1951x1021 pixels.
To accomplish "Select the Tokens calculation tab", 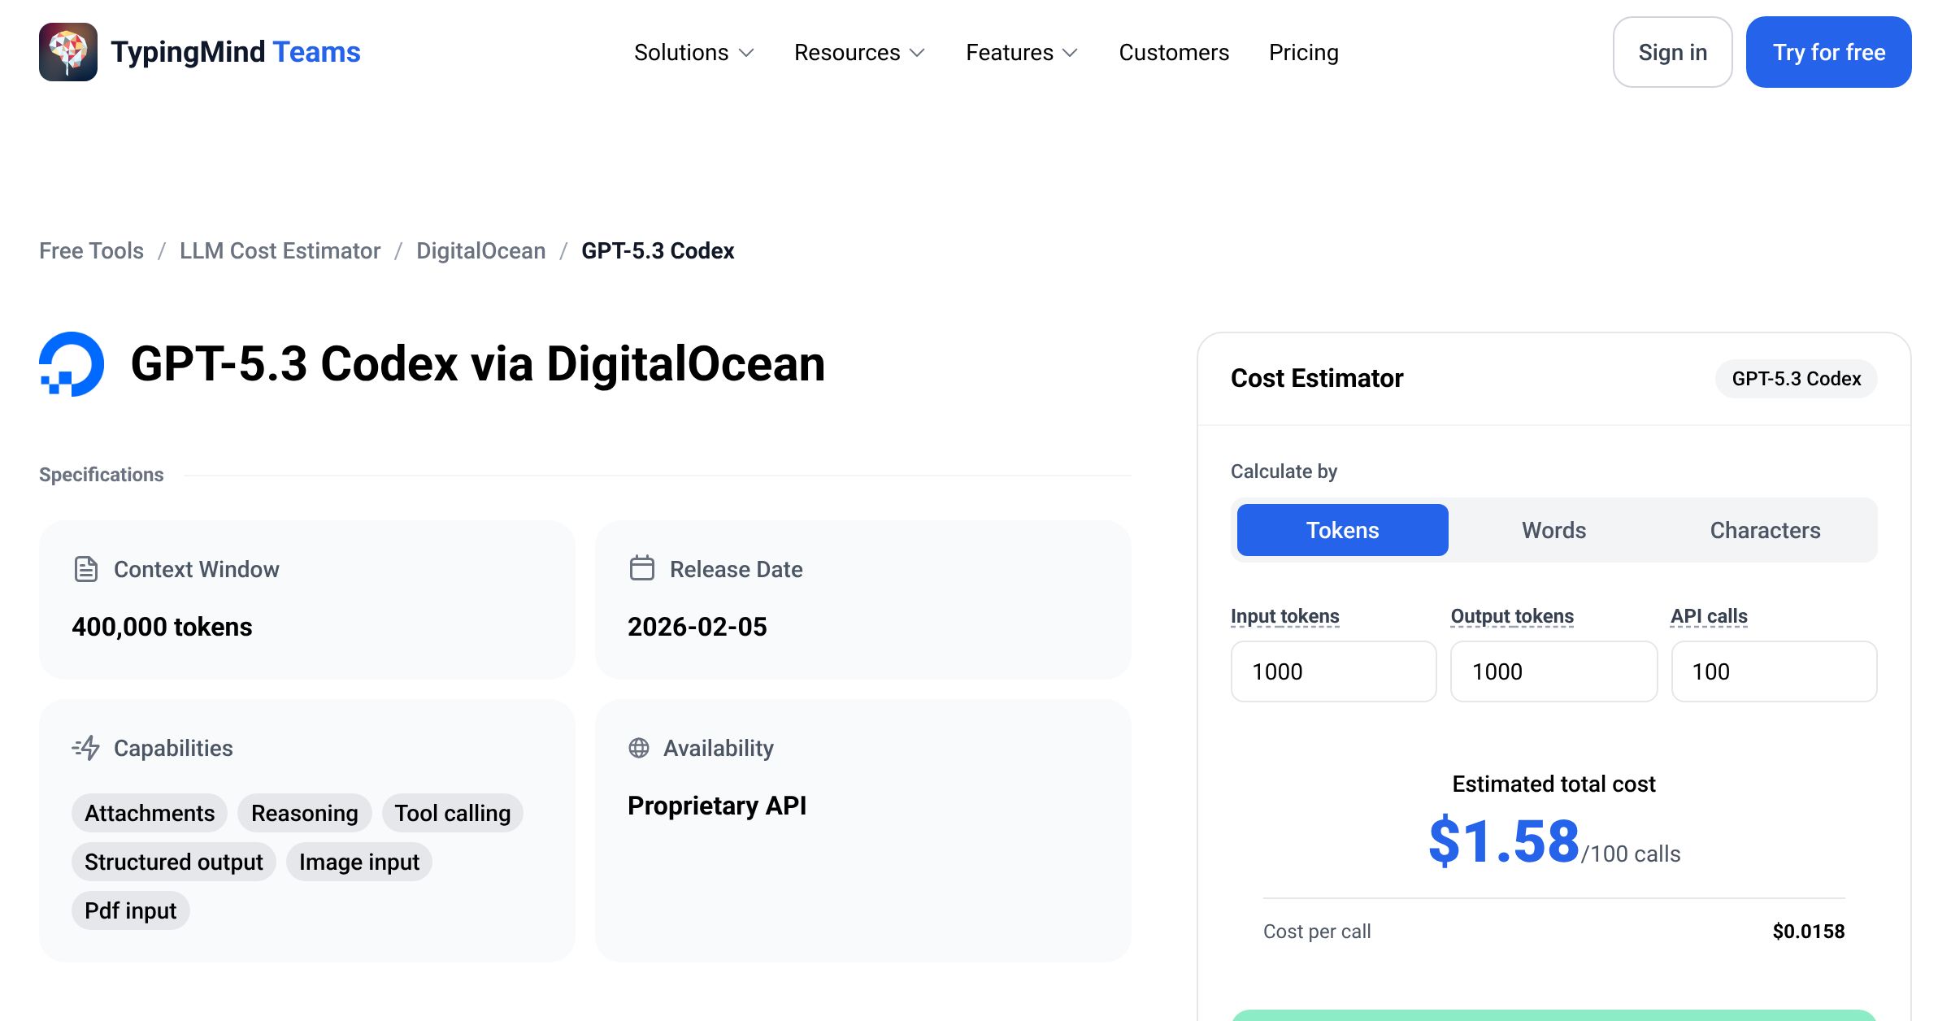I will [1343, 530].
